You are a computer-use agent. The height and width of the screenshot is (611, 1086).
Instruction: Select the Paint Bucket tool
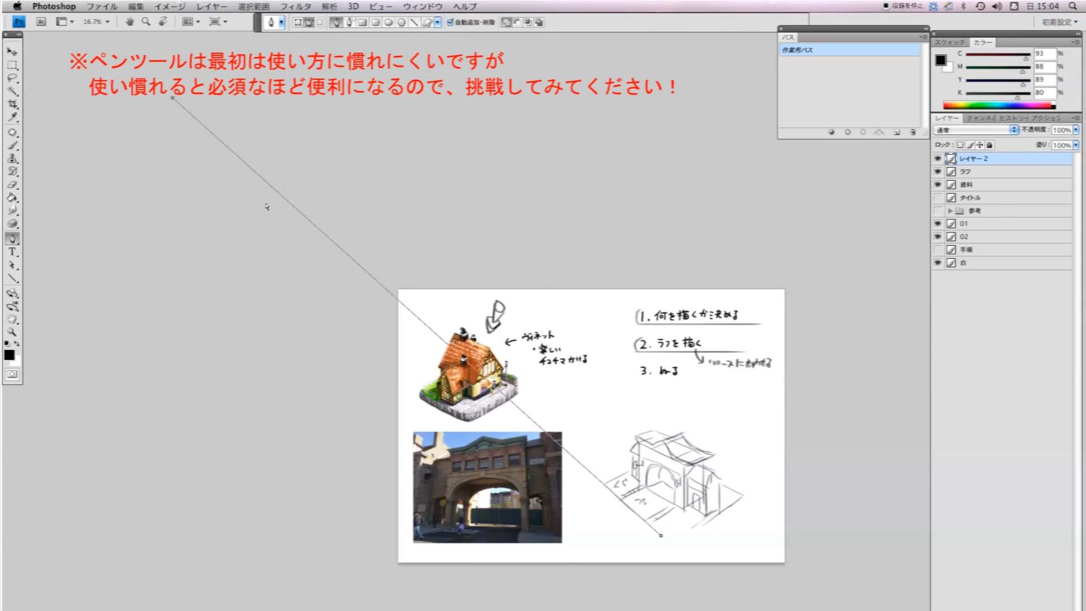coord(12,198)
